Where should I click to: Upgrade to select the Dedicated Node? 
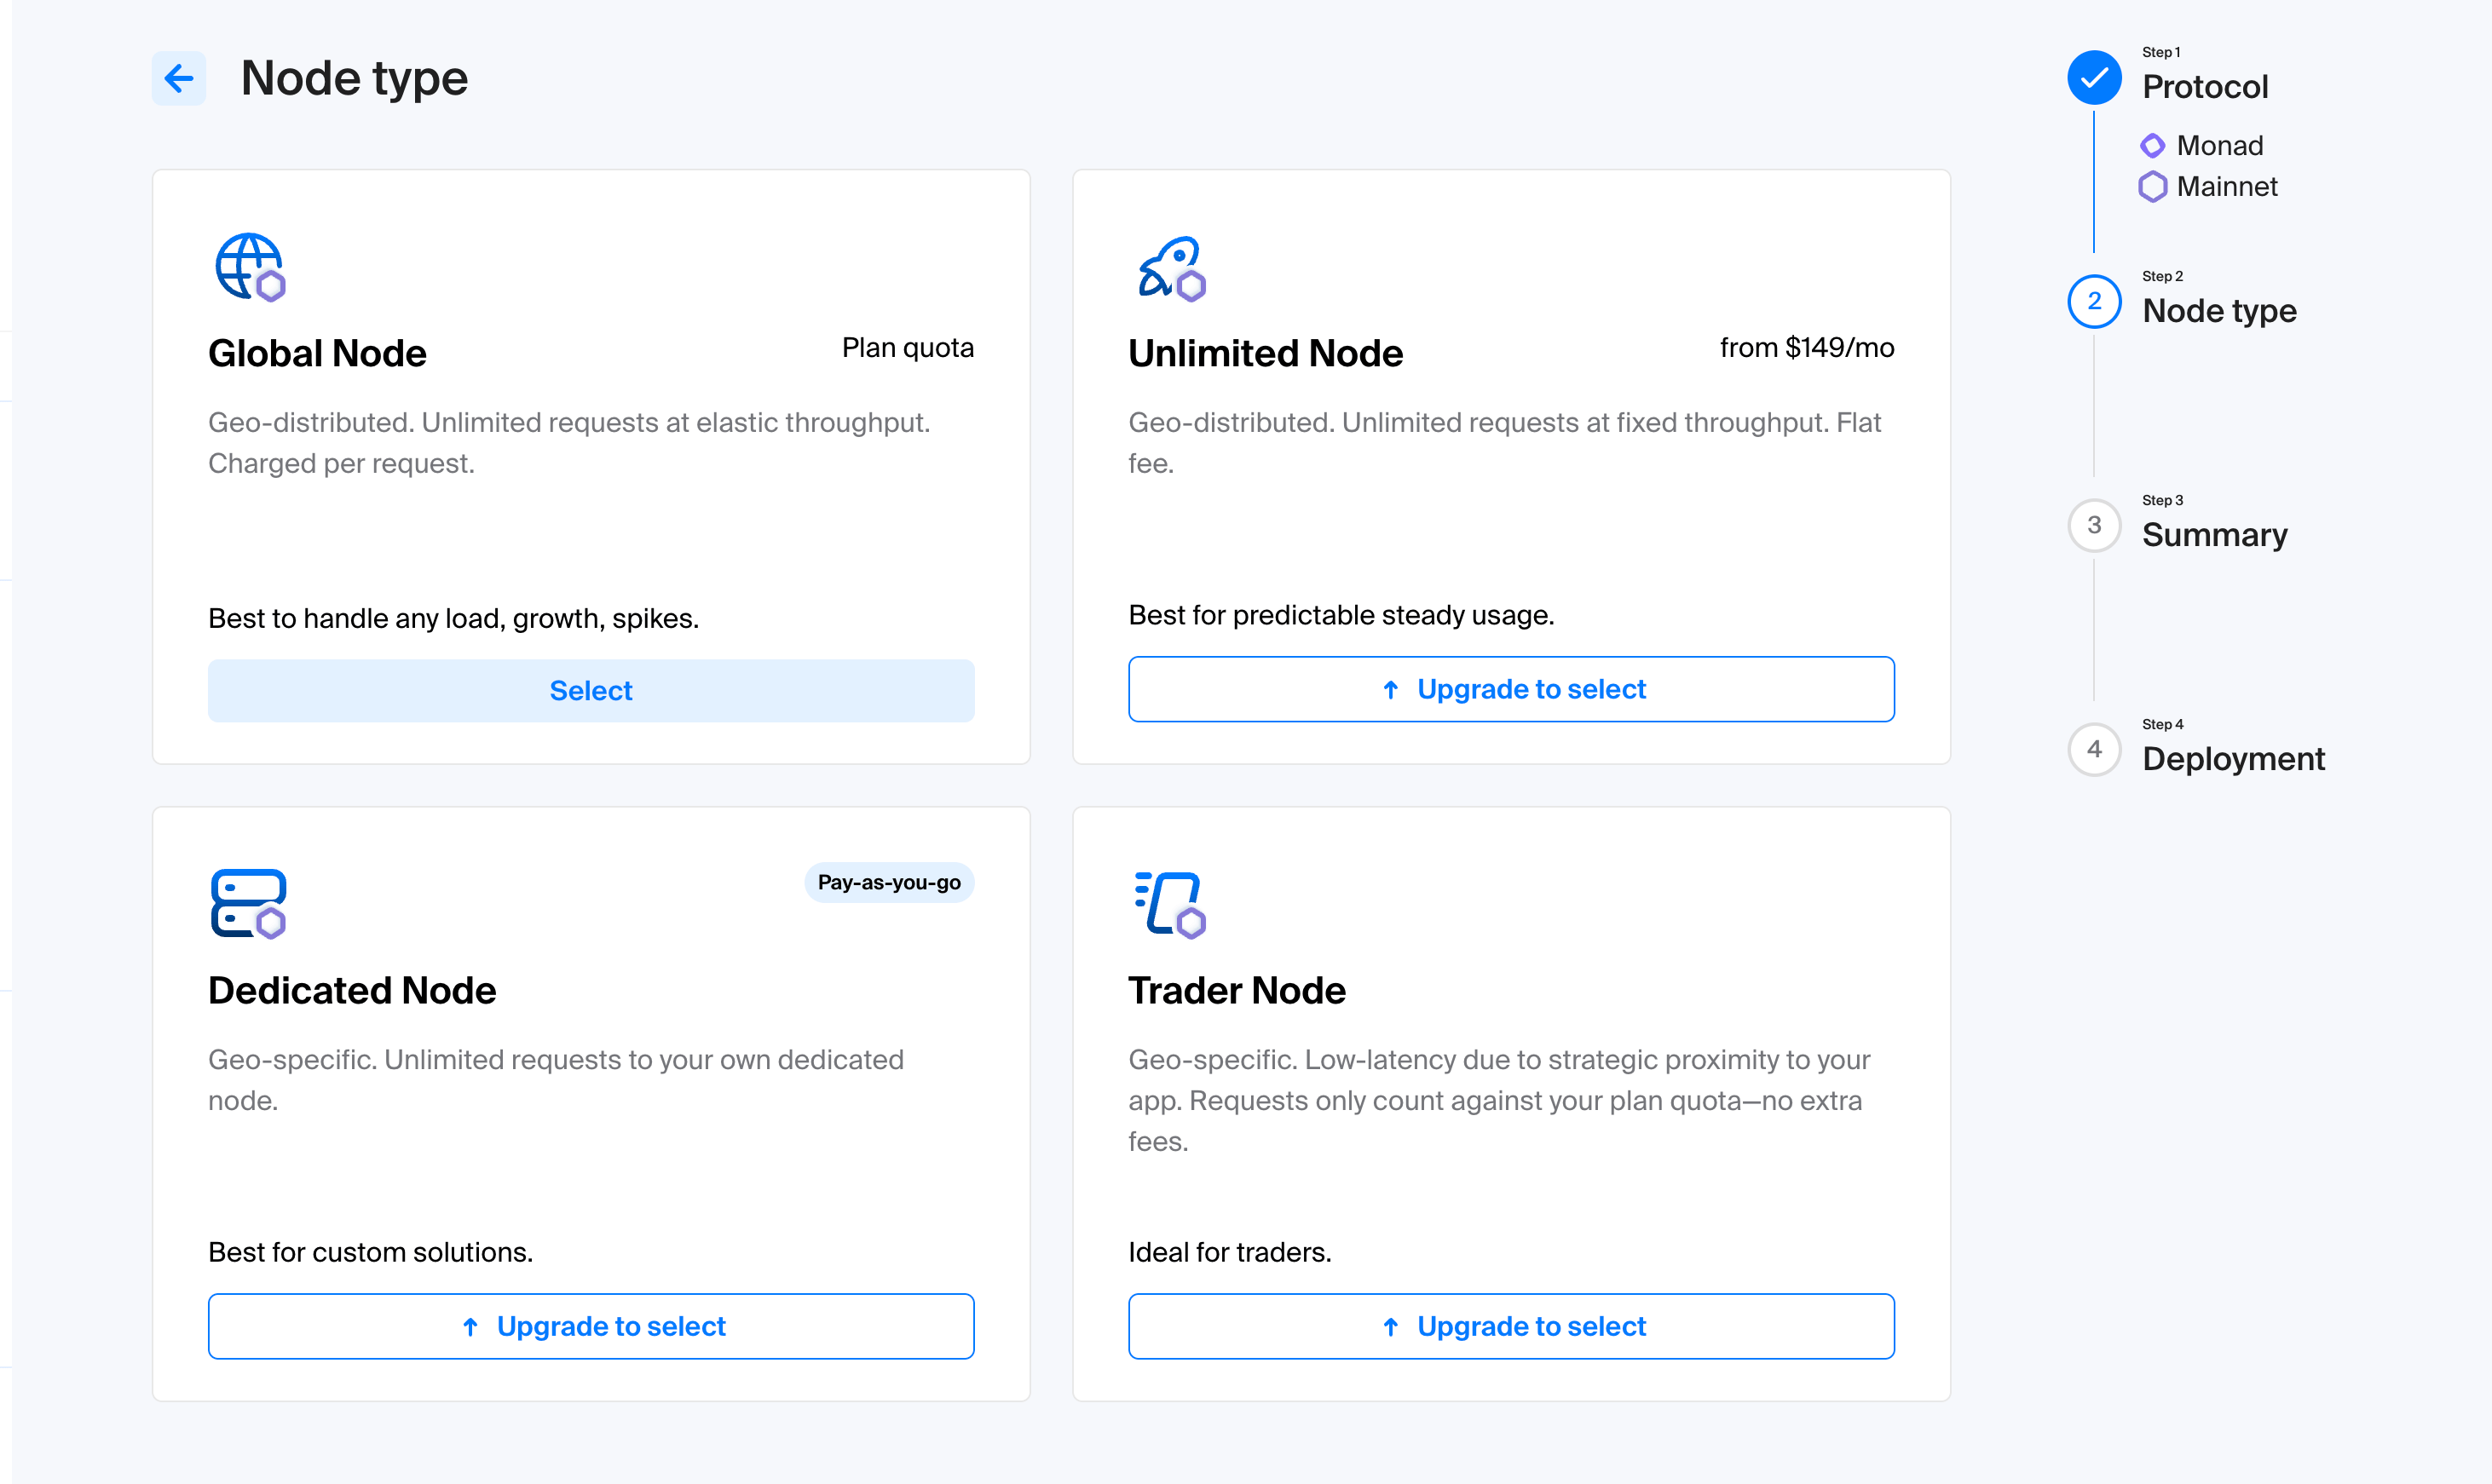591,1326
